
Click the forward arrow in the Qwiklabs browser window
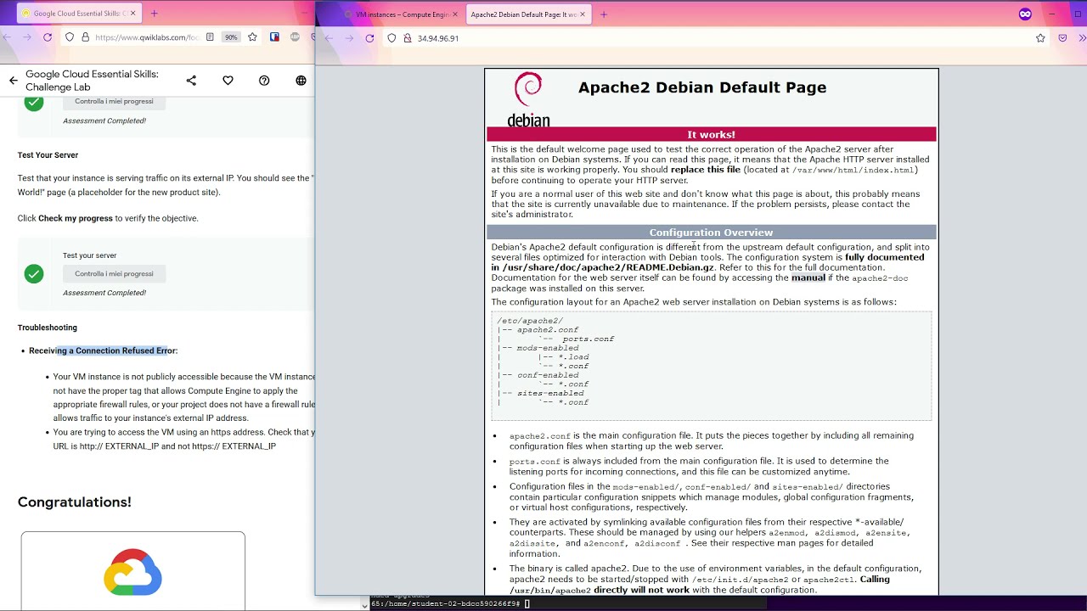[x=27, y=37]
